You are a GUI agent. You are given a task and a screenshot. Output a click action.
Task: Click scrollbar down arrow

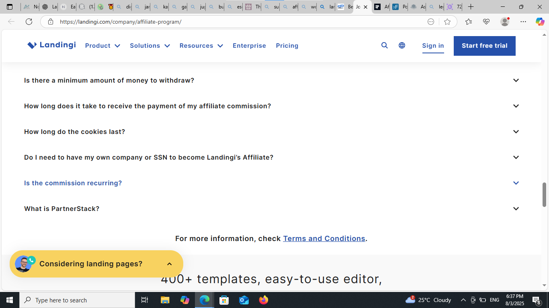coord(545,286)
